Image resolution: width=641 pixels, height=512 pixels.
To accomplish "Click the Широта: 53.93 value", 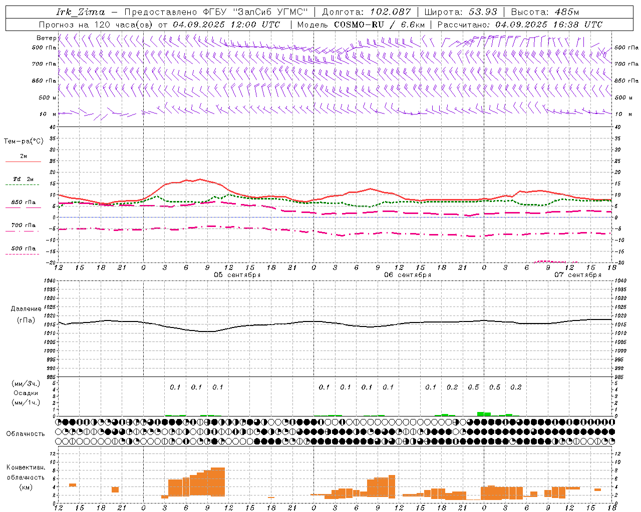I will point(461,12).
